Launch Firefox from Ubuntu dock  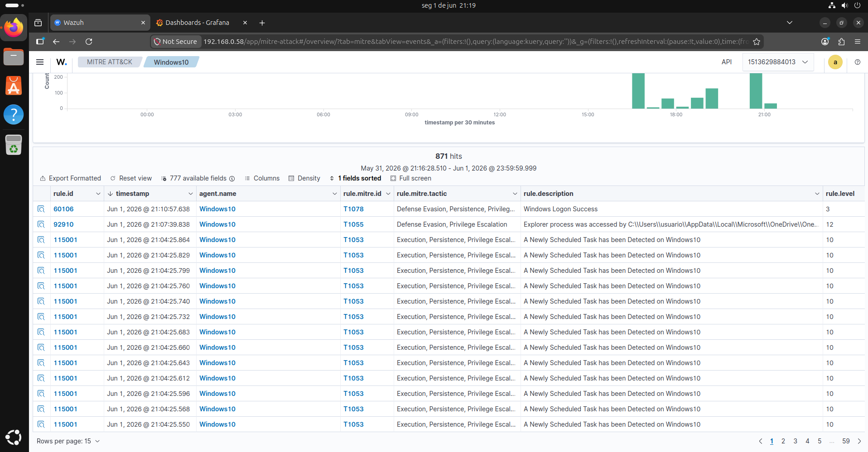tap(14, 28)
